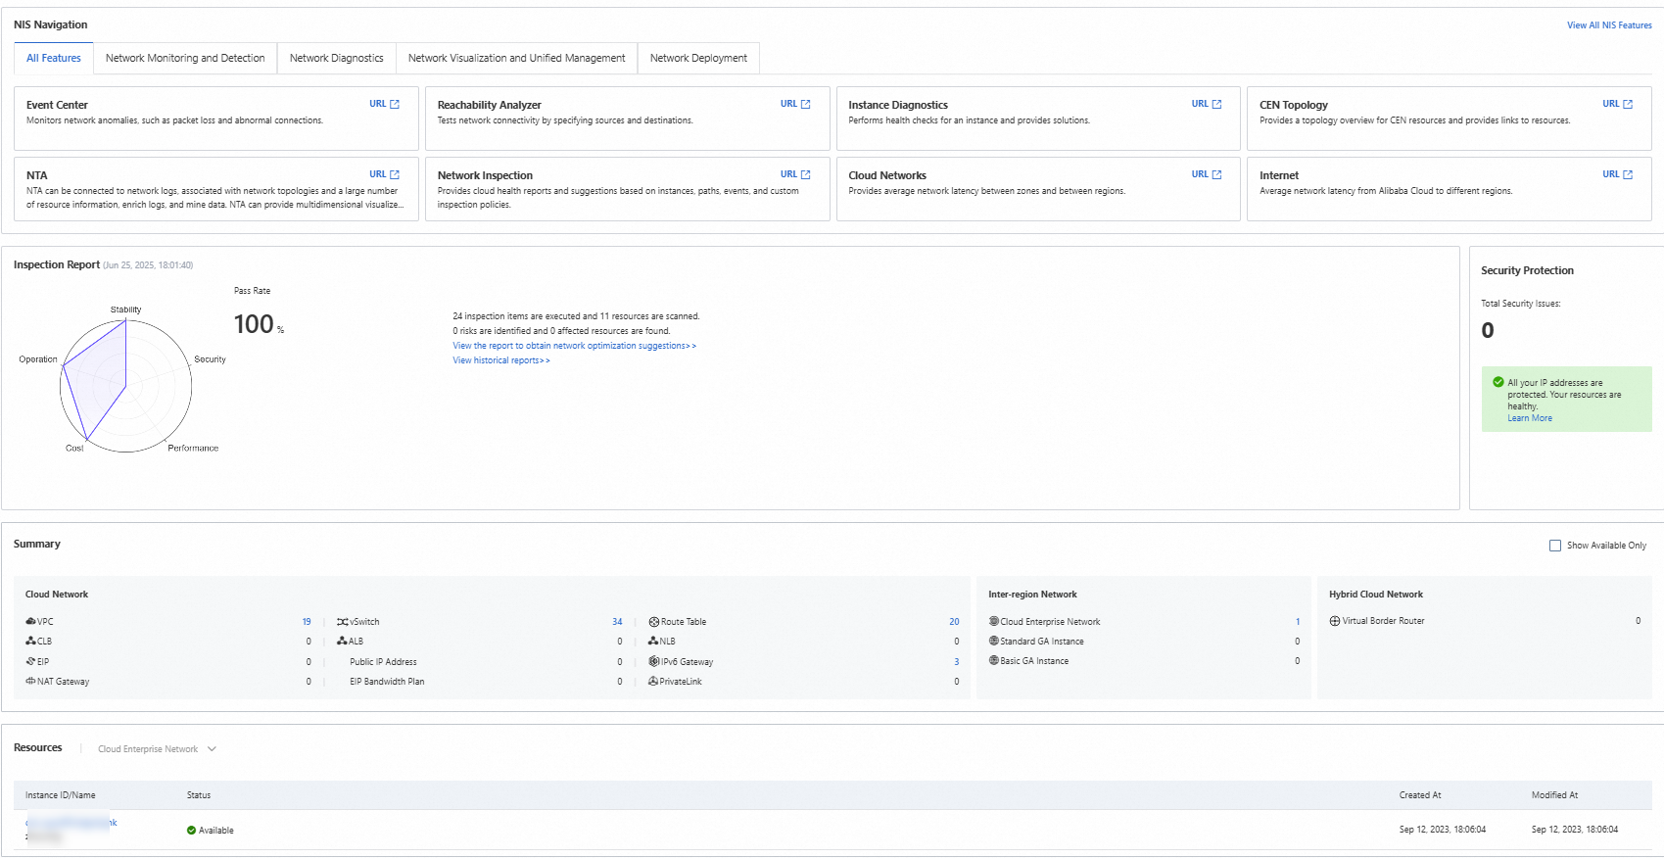Click the vSwitch icon
Viewport: 1664px width, 858px height.
(x=343, y=622)
